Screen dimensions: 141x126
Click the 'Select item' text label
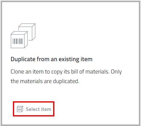[38, 109]
